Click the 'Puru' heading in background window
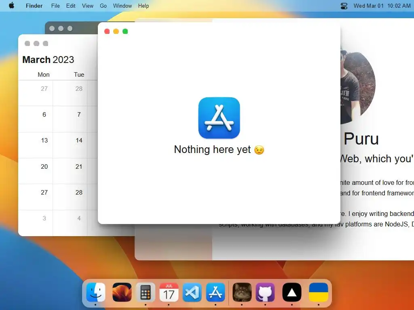Screen dimensions: 414x310 pos(361,139)
